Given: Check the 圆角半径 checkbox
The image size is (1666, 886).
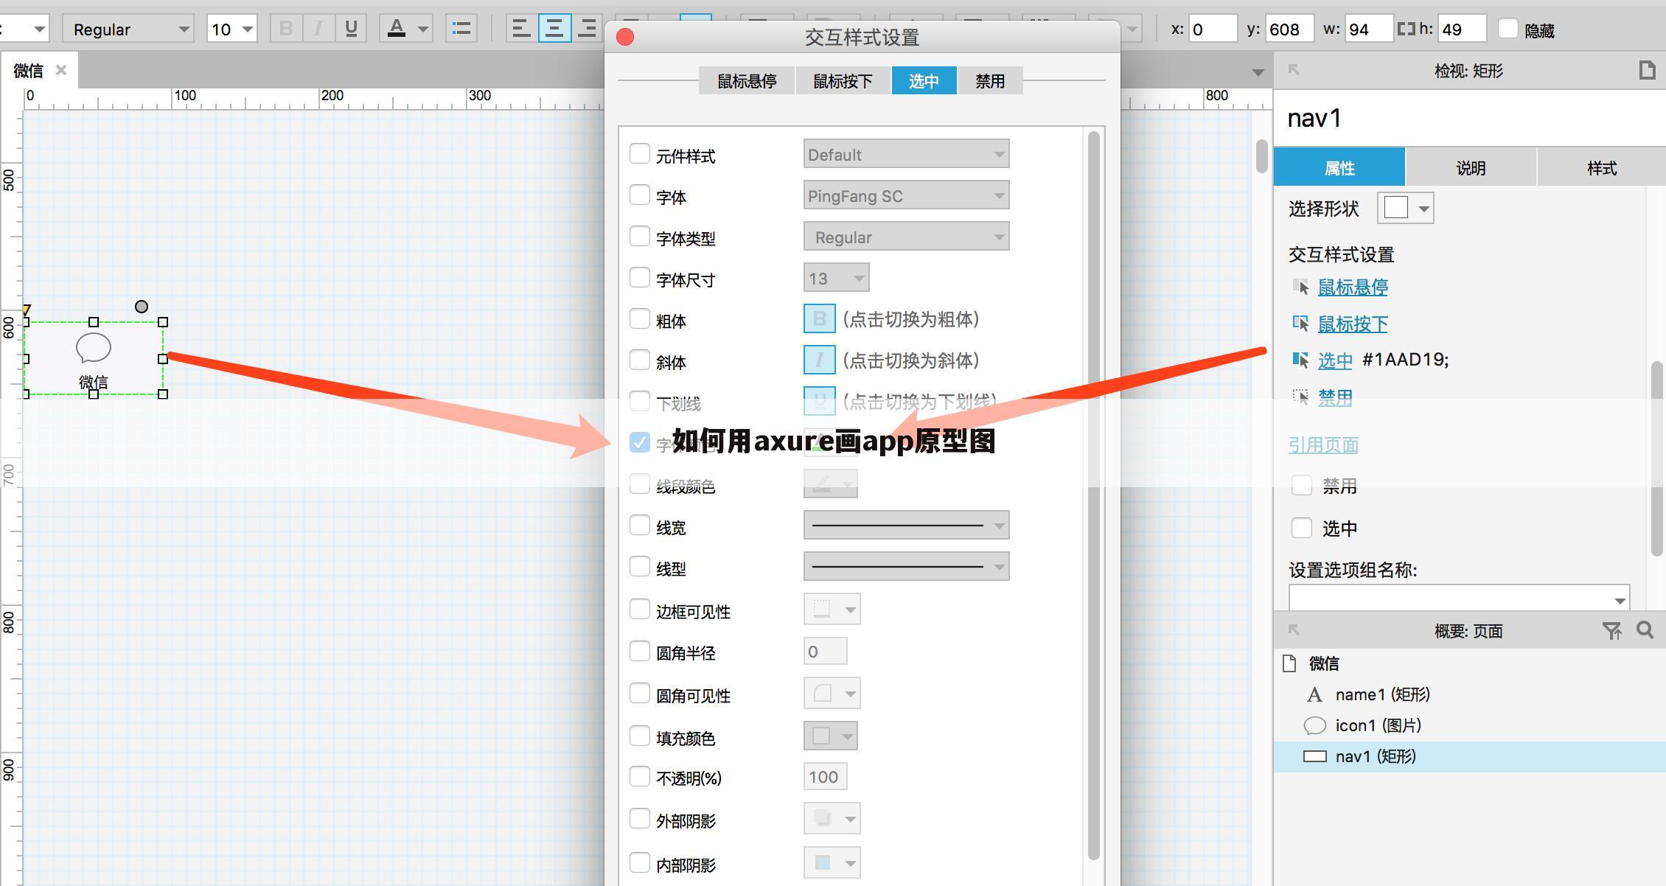Looking at the screenshot, I should point(640,651).
